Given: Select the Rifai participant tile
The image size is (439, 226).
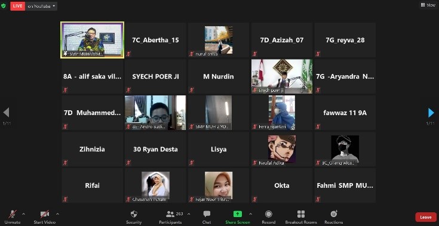Looking at the screenshot, I should pos(93,185).
